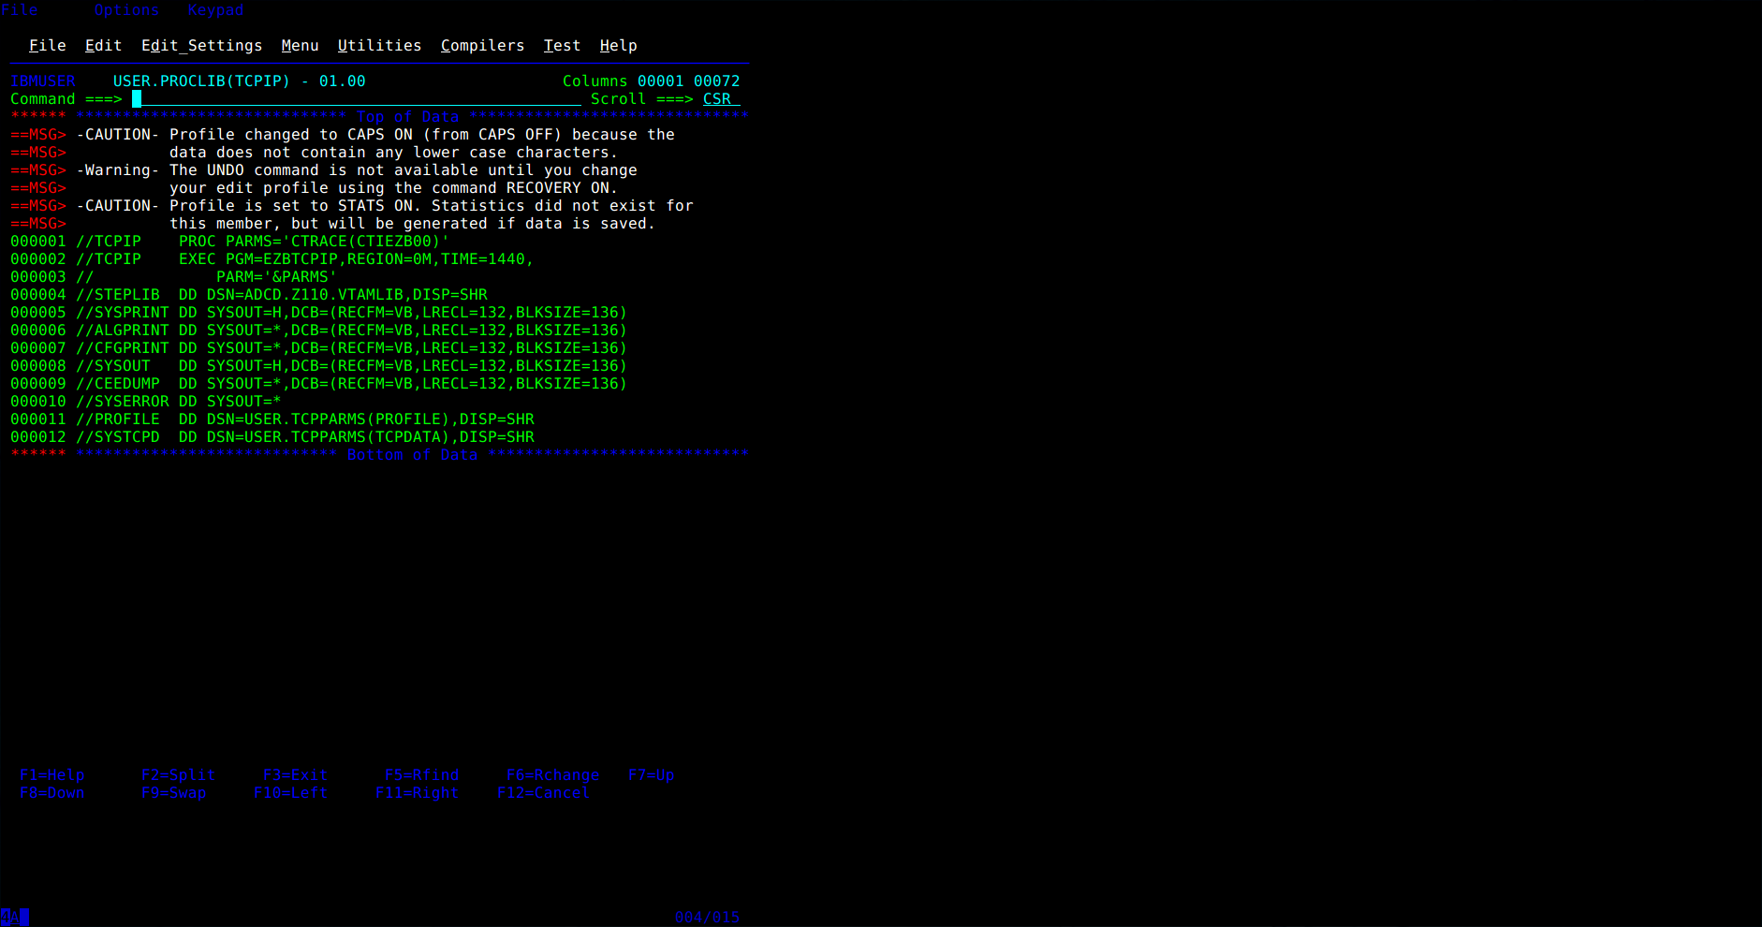Open the Edit_Settings menu

pos(201,45)
